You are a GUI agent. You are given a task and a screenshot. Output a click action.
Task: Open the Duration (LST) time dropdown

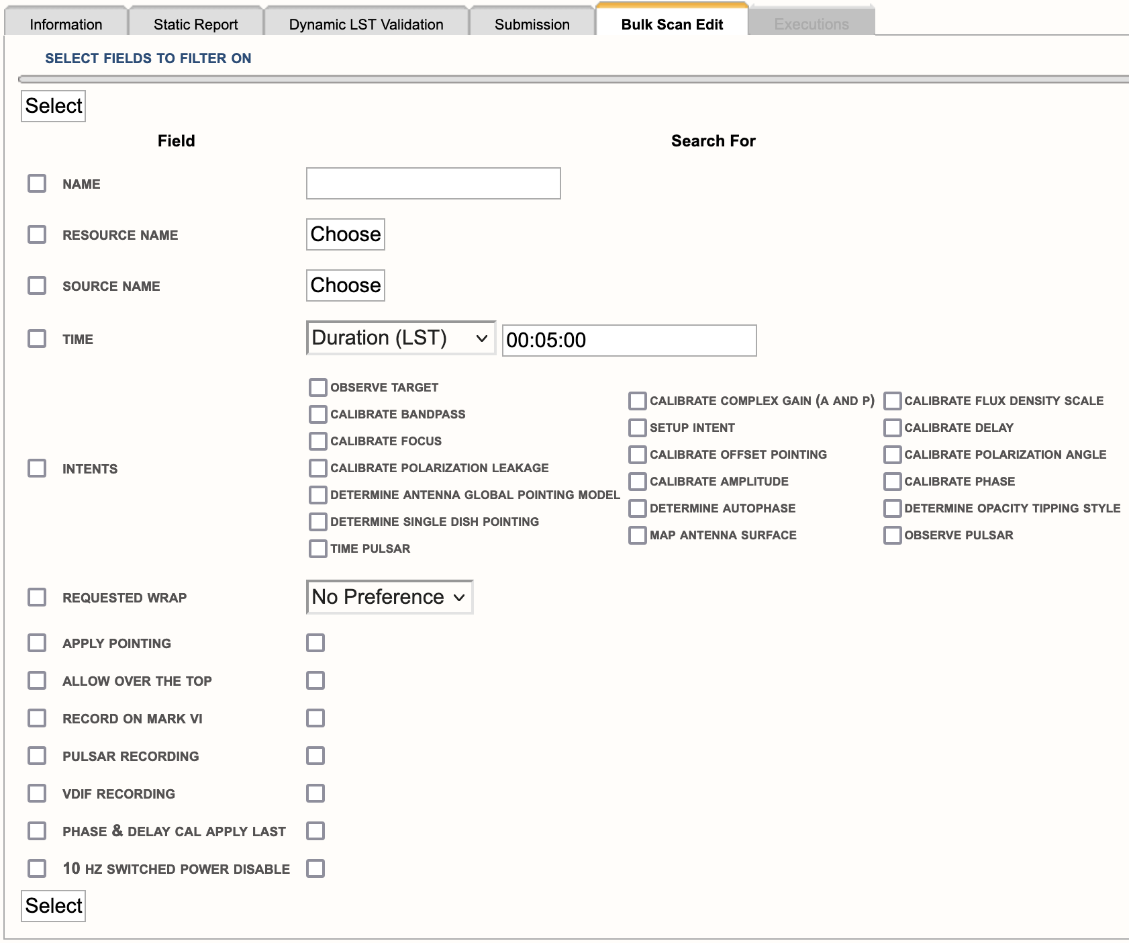point(400,338)
